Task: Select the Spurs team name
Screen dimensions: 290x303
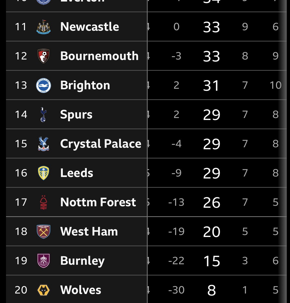Action: point(76,114)
